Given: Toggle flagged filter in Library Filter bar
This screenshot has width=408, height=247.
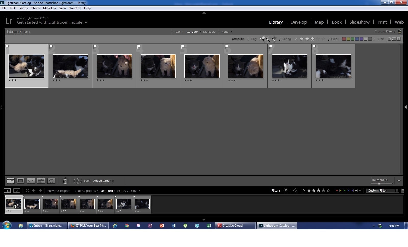Looking at the screenshot, I should pos(262,39).
